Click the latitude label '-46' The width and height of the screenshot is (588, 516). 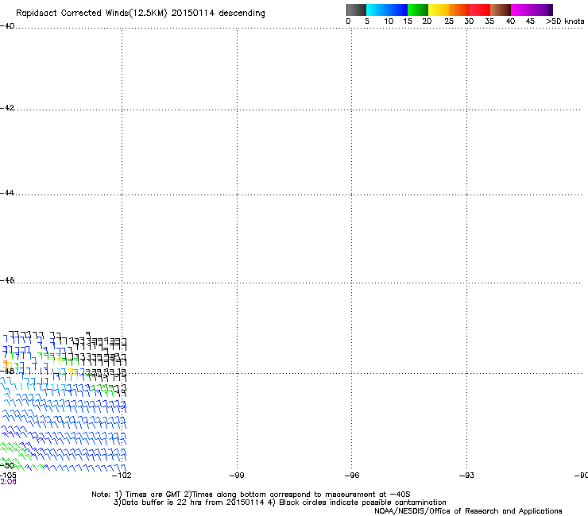point(7,280)
